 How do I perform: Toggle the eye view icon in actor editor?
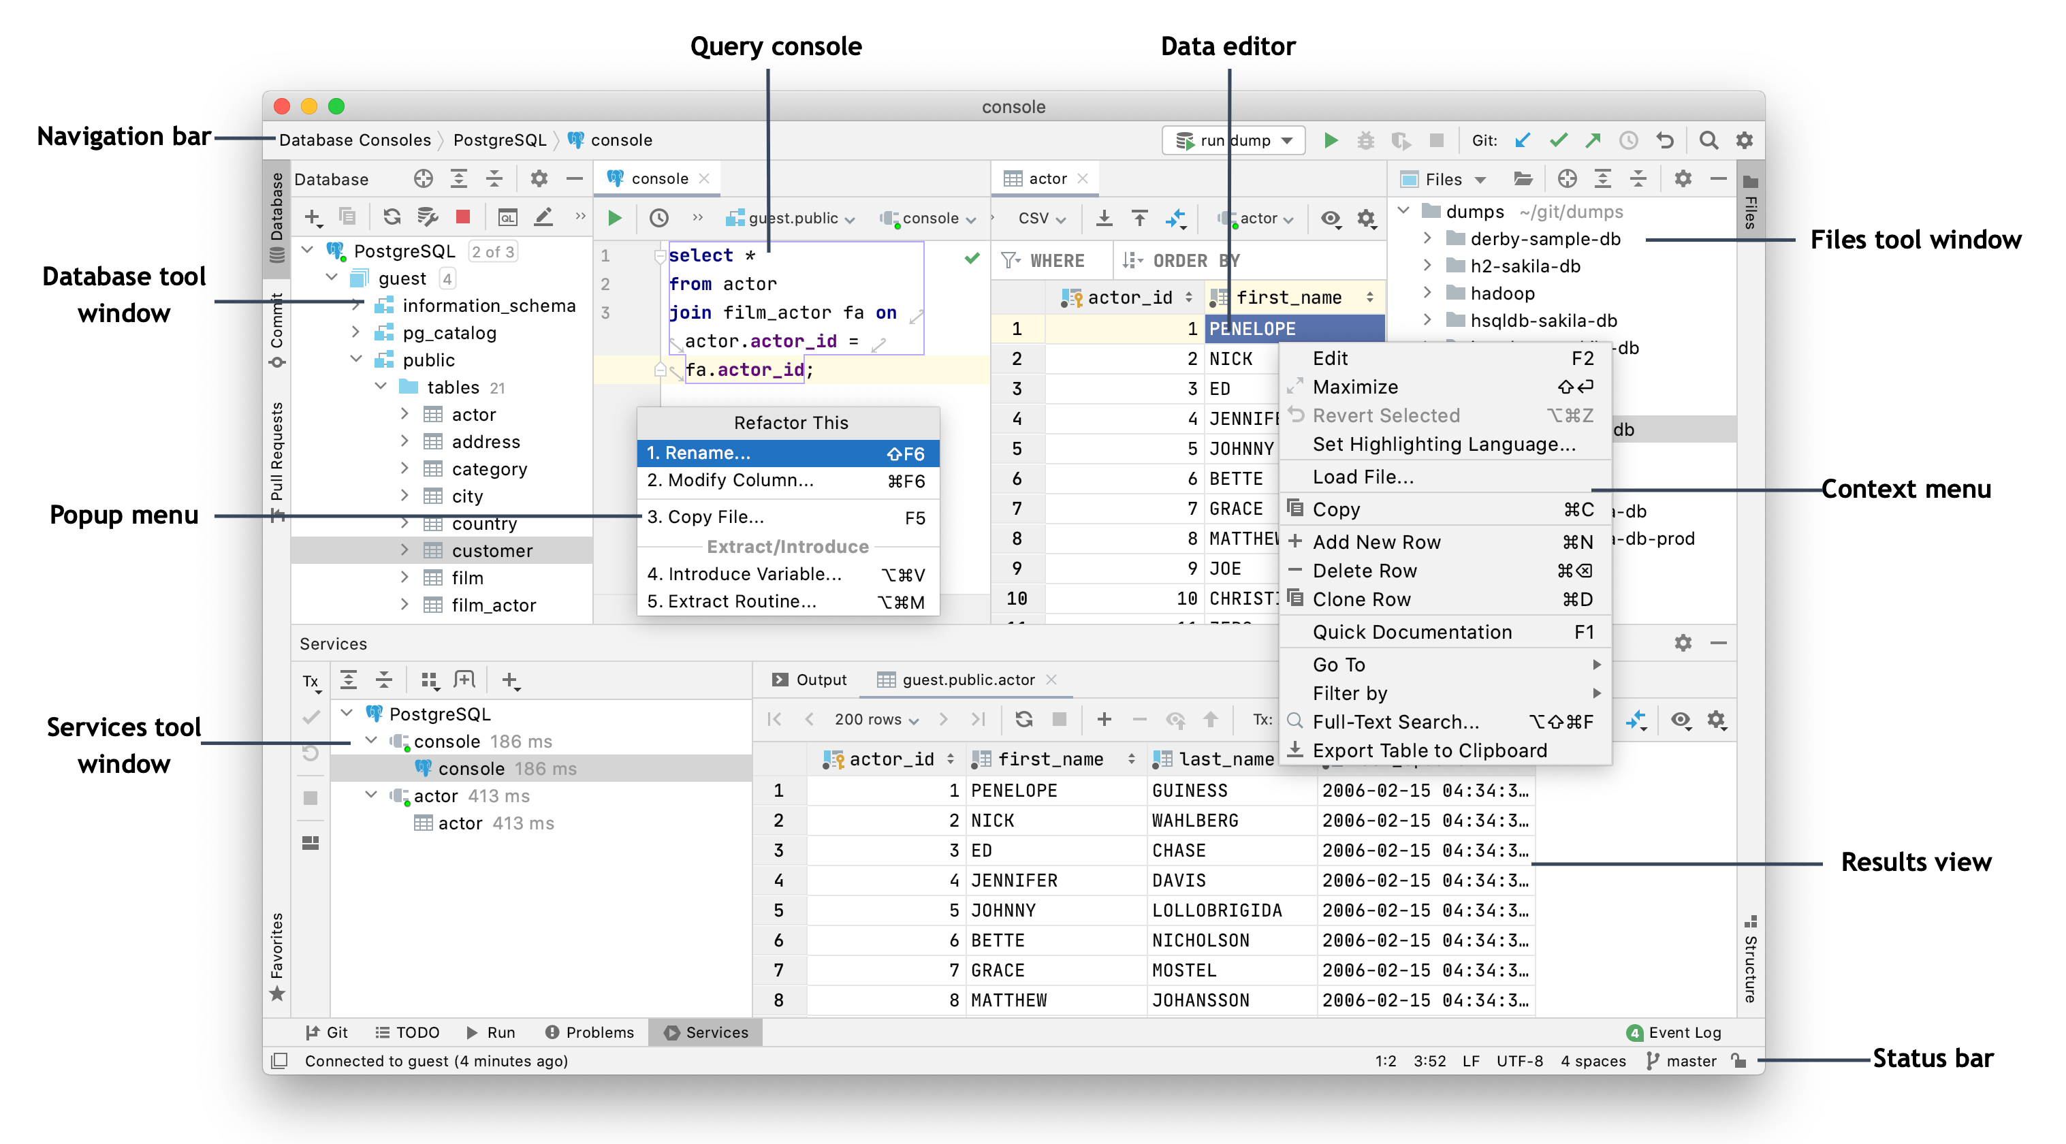point(1331,218)
